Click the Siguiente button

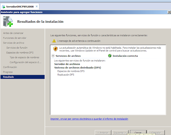120,133
